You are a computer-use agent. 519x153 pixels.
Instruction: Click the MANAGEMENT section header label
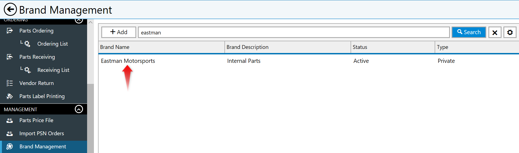tap(20, 109)
